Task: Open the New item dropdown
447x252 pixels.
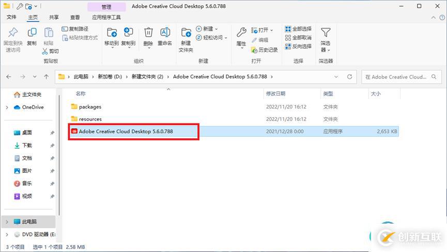Action: click(207, 29)
